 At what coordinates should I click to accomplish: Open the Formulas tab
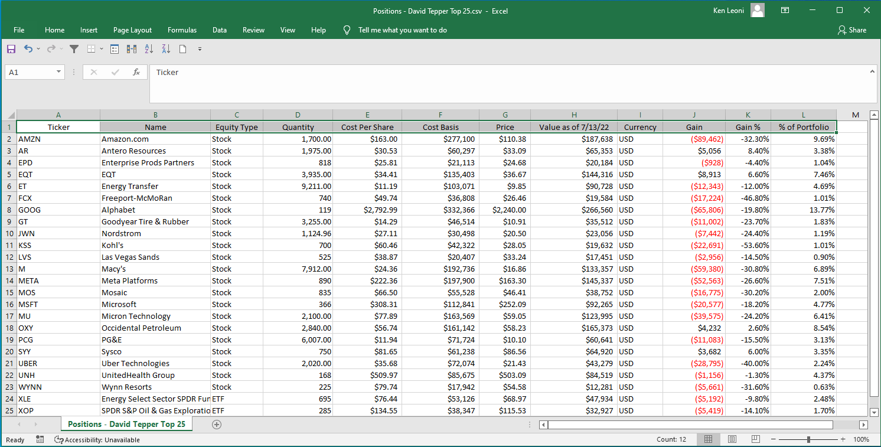182,30
